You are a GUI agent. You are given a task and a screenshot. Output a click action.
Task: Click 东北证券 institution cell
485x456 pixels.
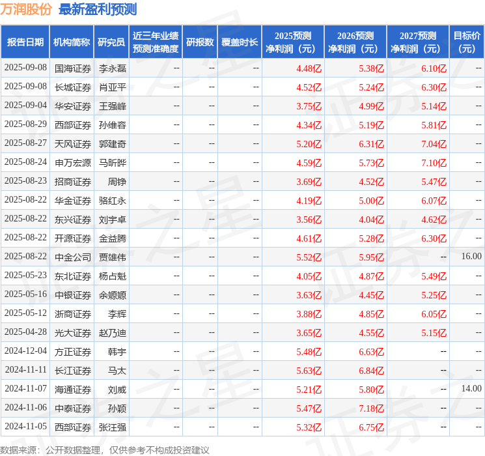[x=73, y=276]
